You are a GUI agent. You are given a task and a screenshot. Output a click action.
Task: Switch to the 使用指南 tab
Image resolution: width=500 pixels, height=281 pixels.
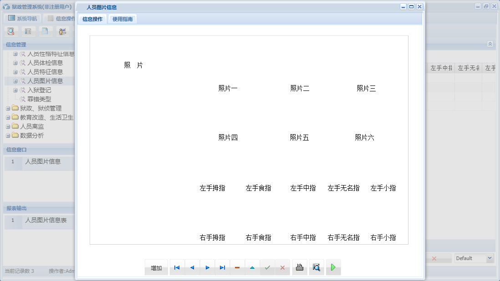[122, 19]
